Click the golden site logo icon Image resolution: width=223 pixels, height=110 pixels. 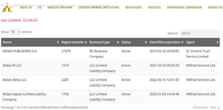[7, 8]
